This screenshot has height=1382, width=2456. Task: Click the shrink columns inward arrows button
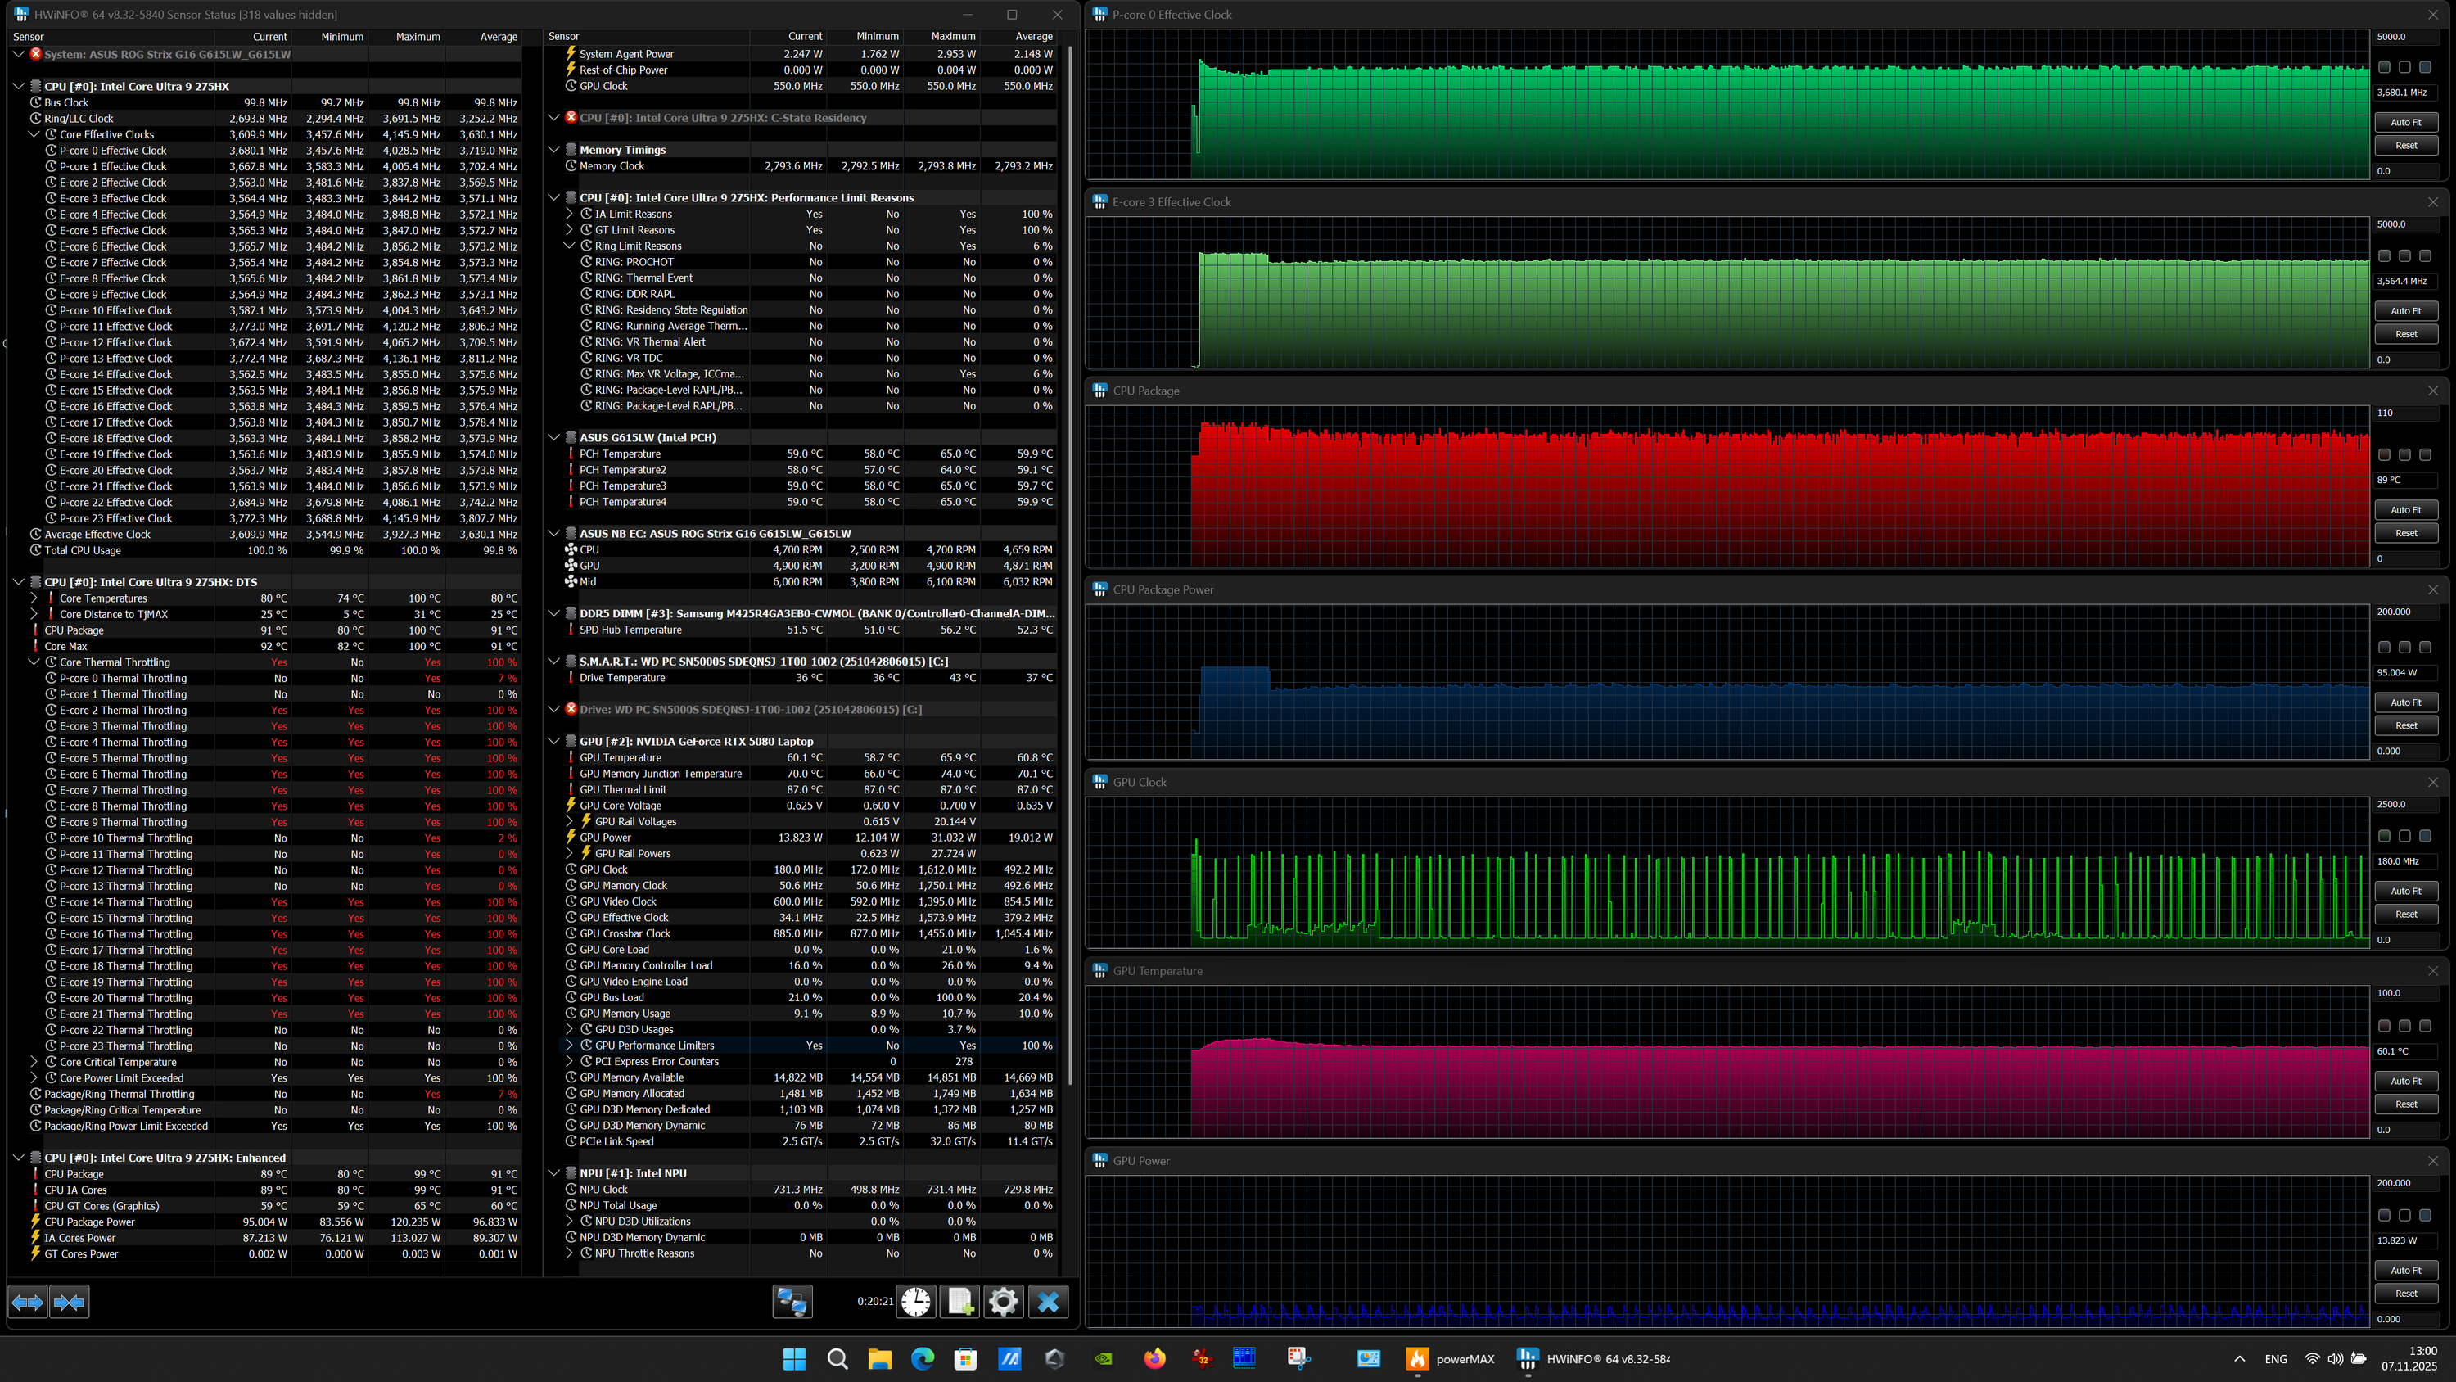coord(69,1302)
